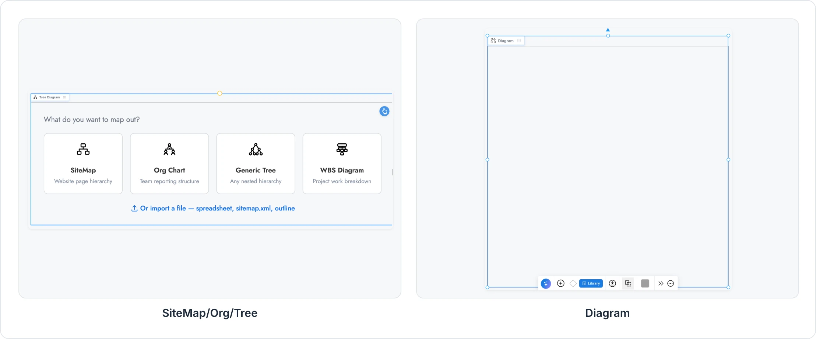The height and width of the screenshot is (339, 816).
Task: Click the 'SiteMap/Org/Tree' caption text
Action: click(210, 313)
